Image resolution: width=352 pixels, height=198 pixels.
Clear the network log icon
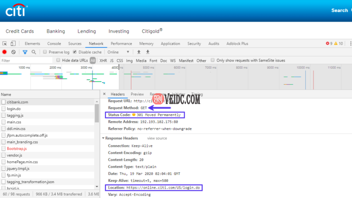(13, 52)
